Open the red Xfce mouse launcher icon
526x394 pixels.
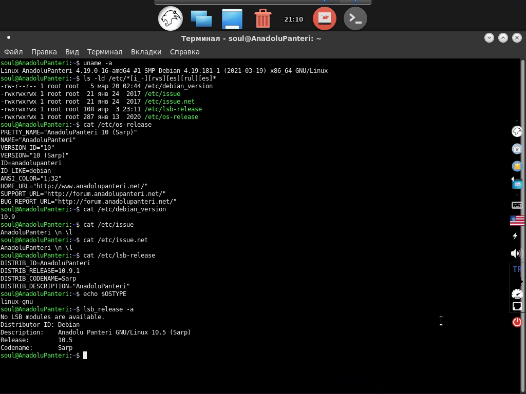[x=325, y=19]
